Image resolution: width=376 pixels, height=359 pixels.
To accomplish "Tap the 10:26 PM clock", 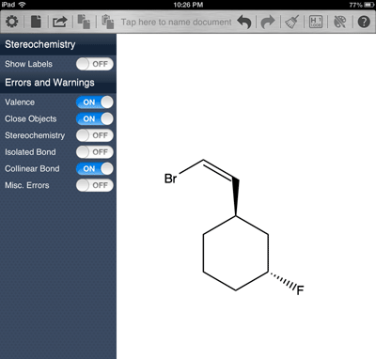I will click(x=188, y=5).
